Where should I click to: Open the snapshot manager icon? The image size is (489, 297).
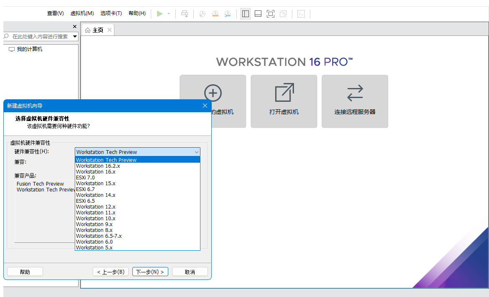pyautogui.click(x=228, y=14)
